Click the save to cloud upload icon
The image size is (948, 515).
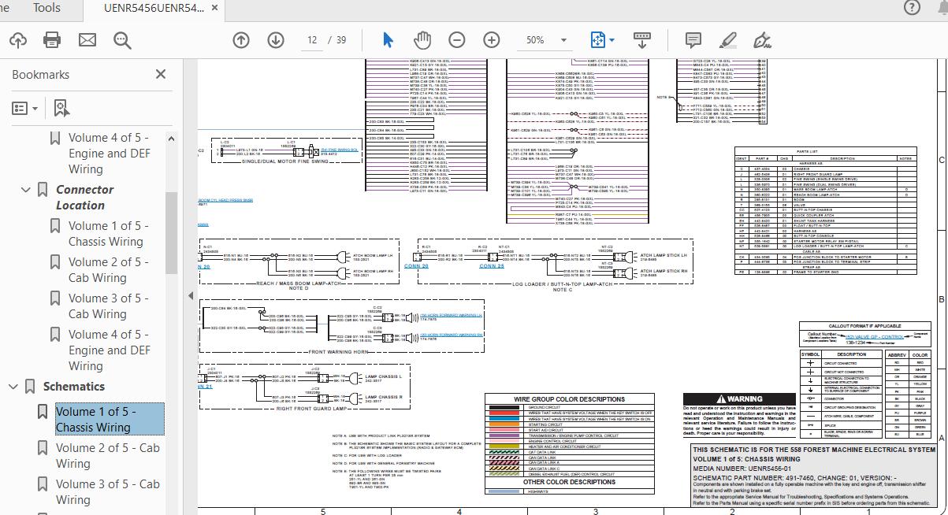17,40
